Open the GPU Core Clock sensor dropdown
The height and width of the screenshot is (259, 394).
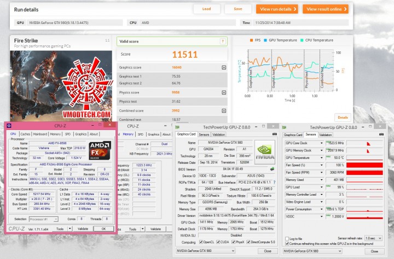tap(321, 143)
